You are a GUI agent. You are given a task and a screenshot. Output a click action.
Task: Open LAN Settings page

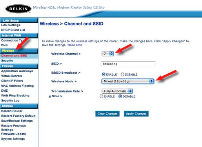(11, 25)
